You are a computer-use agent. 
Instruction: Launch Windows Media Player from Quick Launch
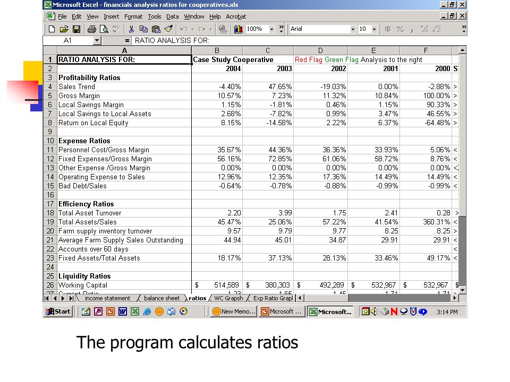tap(183, 311)
